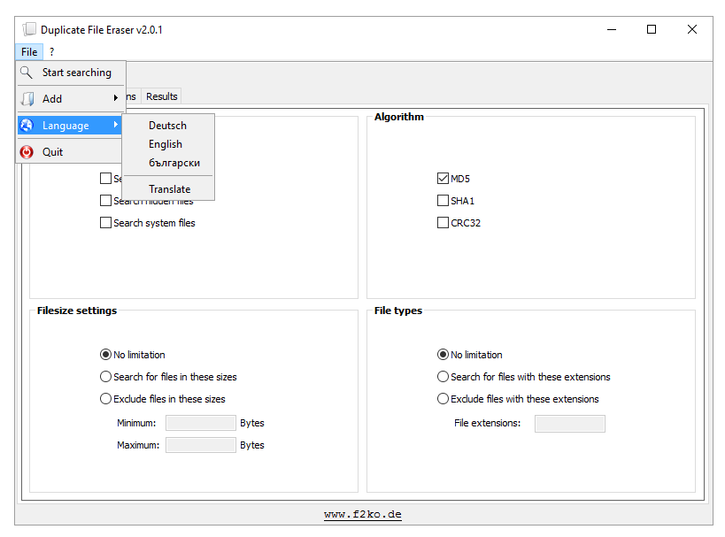The image size is (725, 537).
Task: Enable the CRC32 algorithm checkbox
Action: coord(443,223)
